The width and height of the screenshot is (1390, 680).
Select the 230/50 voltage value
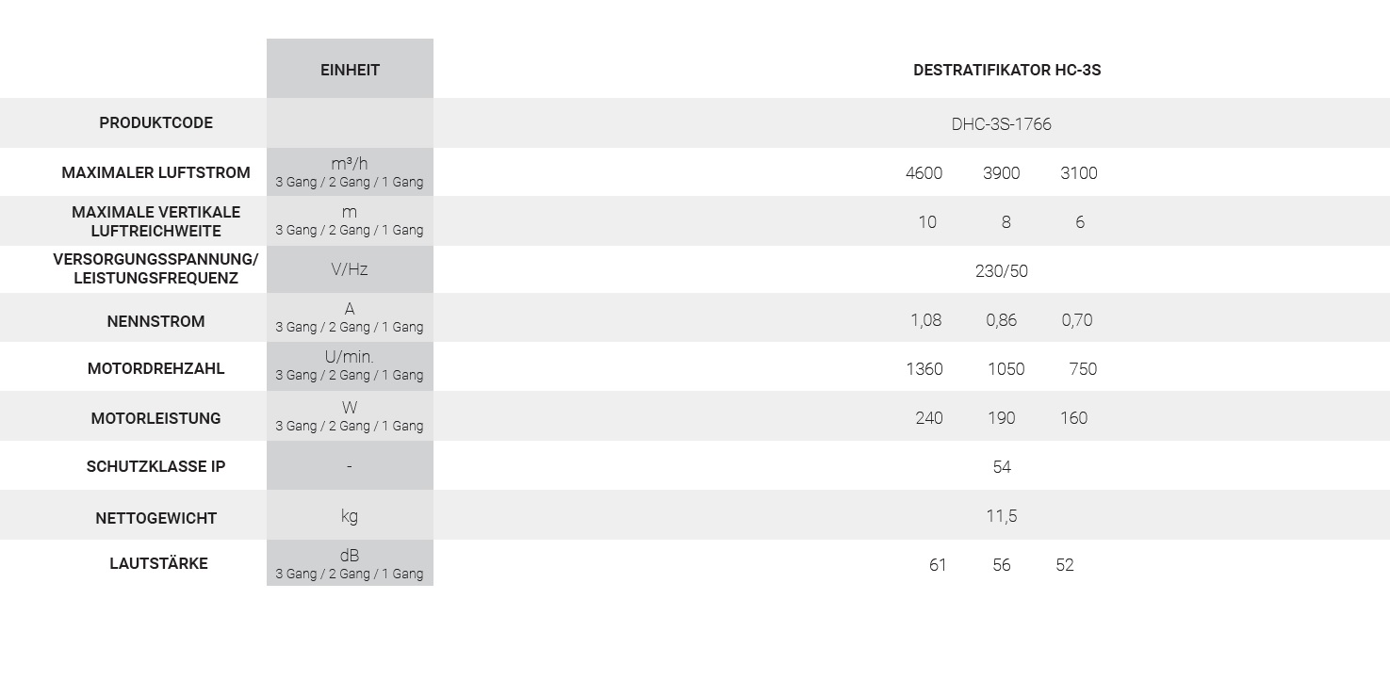[x=1001, y=271]
